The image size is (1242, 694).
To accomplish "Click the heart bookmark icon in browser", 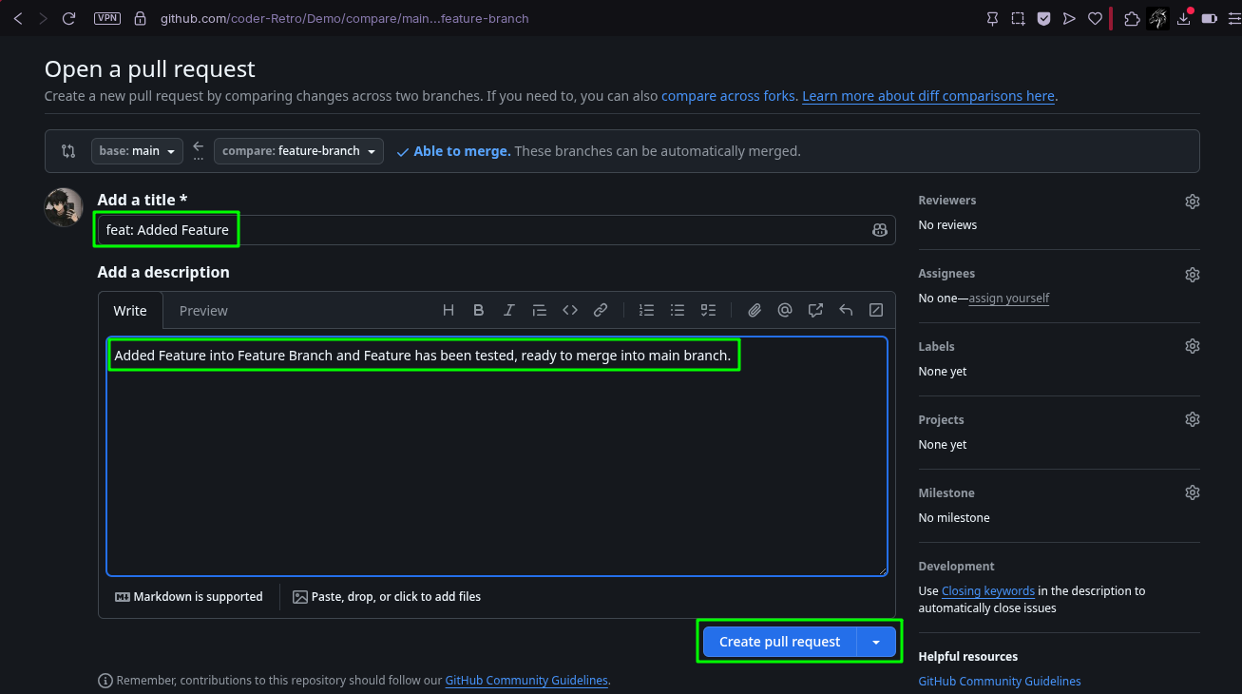I will click(x=1095, y=18).
